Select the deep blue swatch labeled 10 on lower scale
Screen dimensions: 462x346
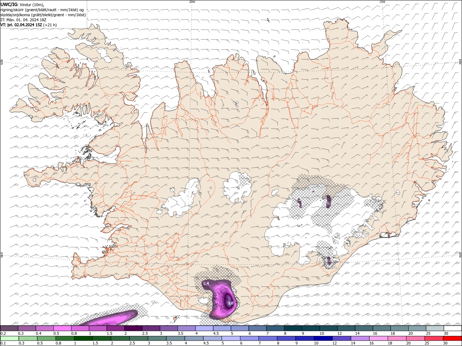(x=323, y=338)
